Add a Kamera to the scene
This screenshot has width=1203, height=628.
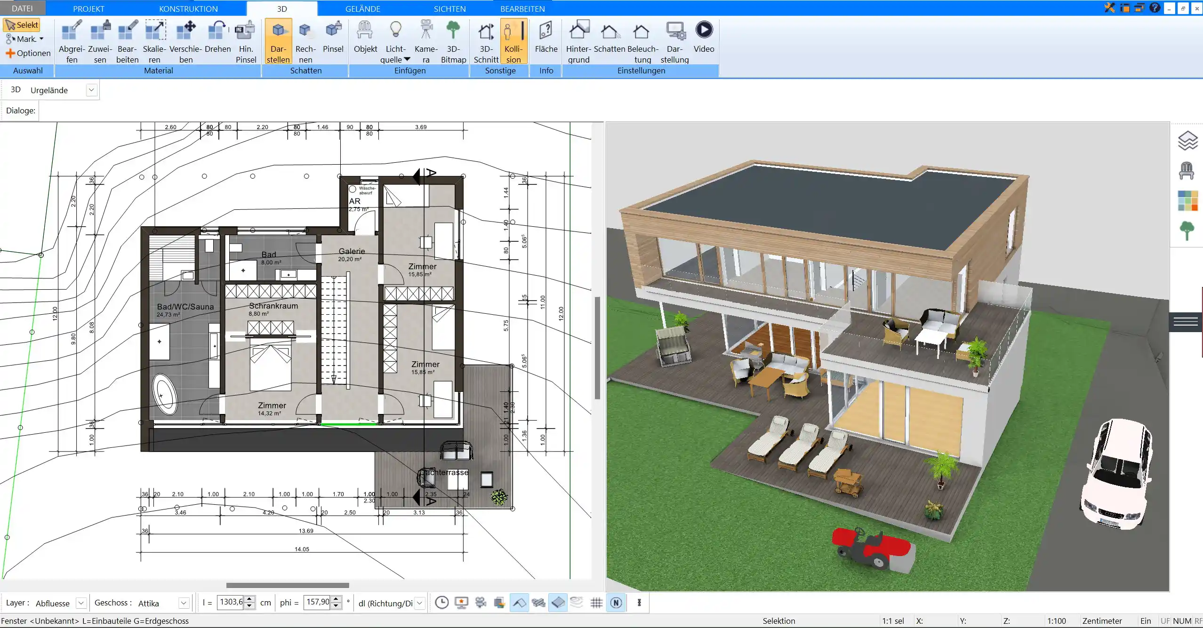[426, 41]
